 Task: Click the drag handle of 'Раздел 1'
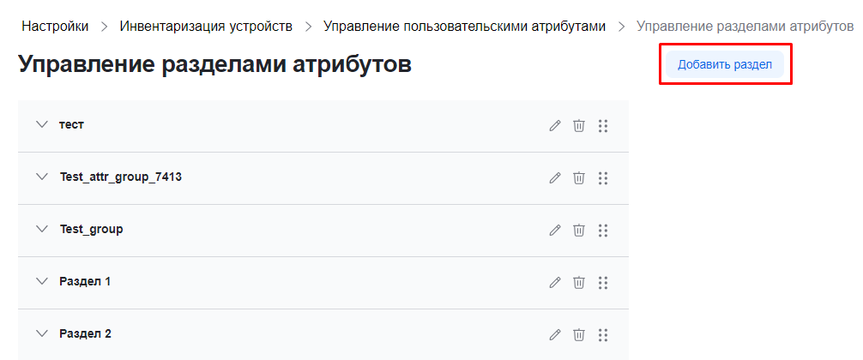pyautogui.click(x=602, y=282)
